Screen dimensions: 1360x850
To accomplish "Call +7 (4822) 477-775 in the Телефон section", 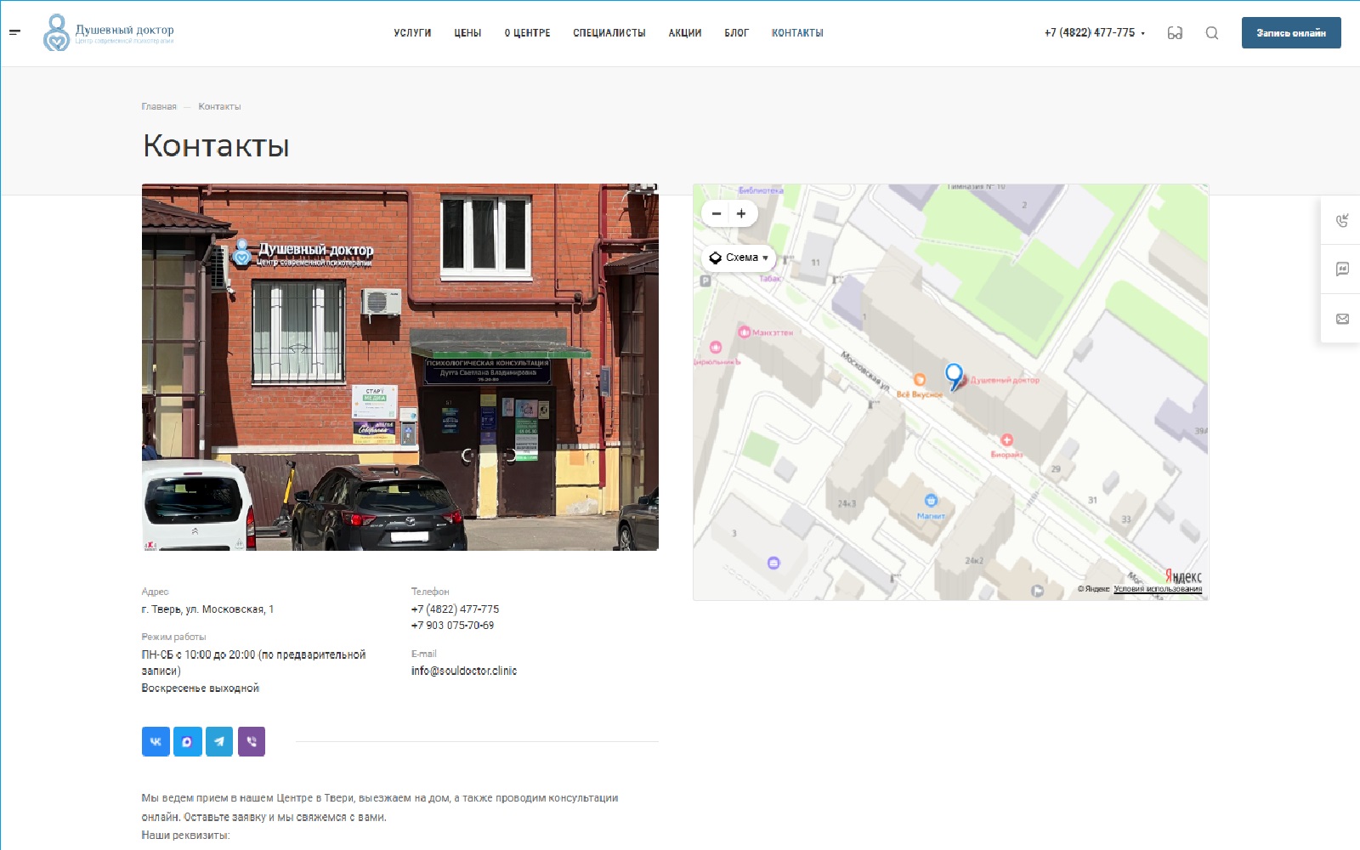I will (455, 609).
